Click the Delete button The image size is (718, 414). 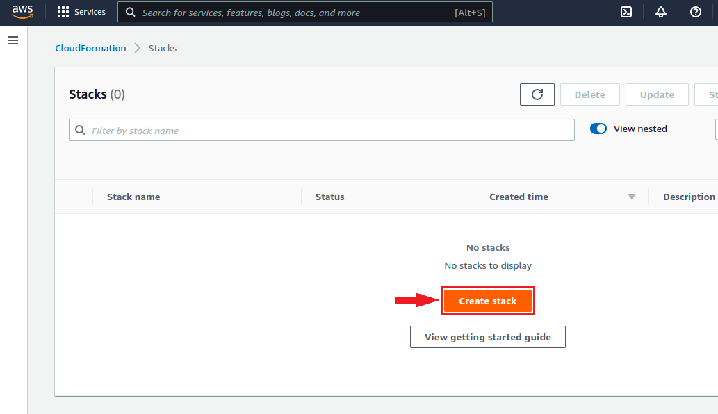click(x=589, y=94)
